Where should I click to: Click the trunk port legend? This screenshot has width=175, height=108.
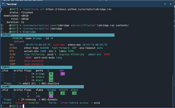pyautogui.click(x=64, y=103)
